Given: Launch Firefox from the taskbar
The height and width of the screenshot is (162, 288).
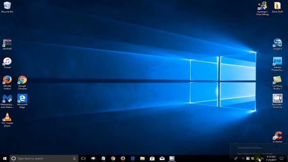Looking at the screenshot, I should pyautogui.click(x=123, y=158).
